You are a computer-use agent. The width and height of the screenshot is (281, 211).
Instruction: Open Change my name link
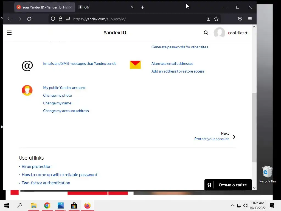pos(57,103)
